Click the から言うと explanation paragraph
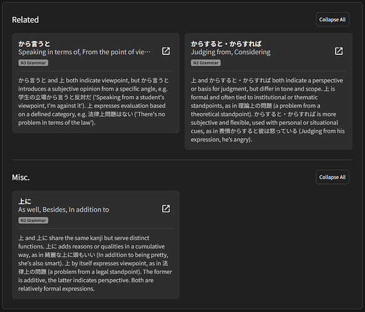365x312 pixels. (x=94, y=102)
